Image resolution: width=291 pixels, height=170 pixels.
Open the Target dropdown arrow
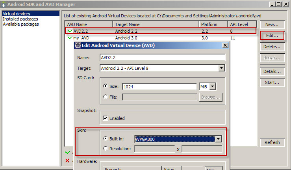coord(221,68)
